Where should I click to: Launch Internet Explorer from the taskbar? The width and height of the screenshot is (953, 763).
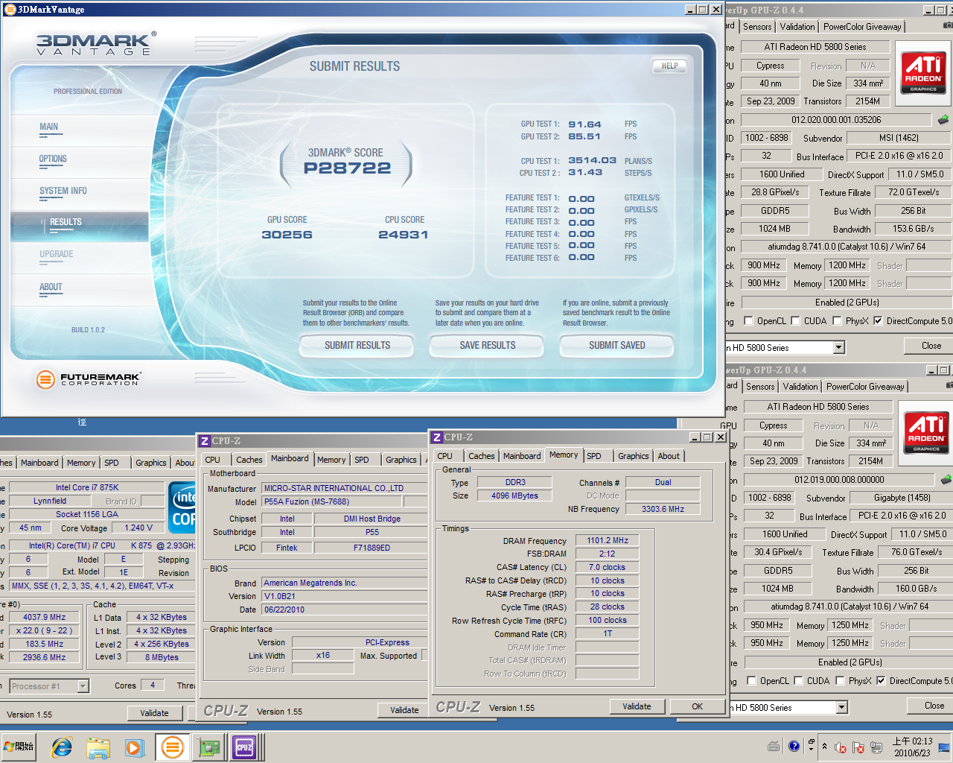coord(62,747)
